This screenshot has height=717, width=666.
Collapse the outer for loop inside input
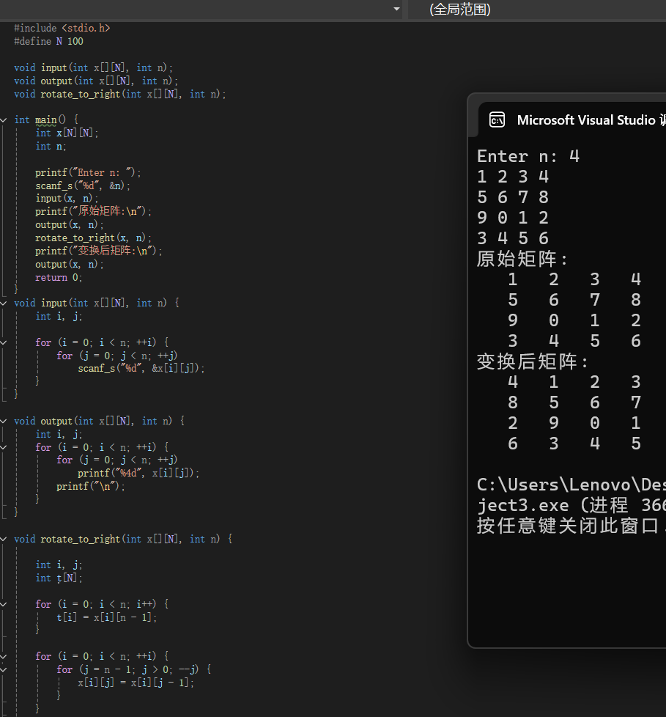click(4, 342)
